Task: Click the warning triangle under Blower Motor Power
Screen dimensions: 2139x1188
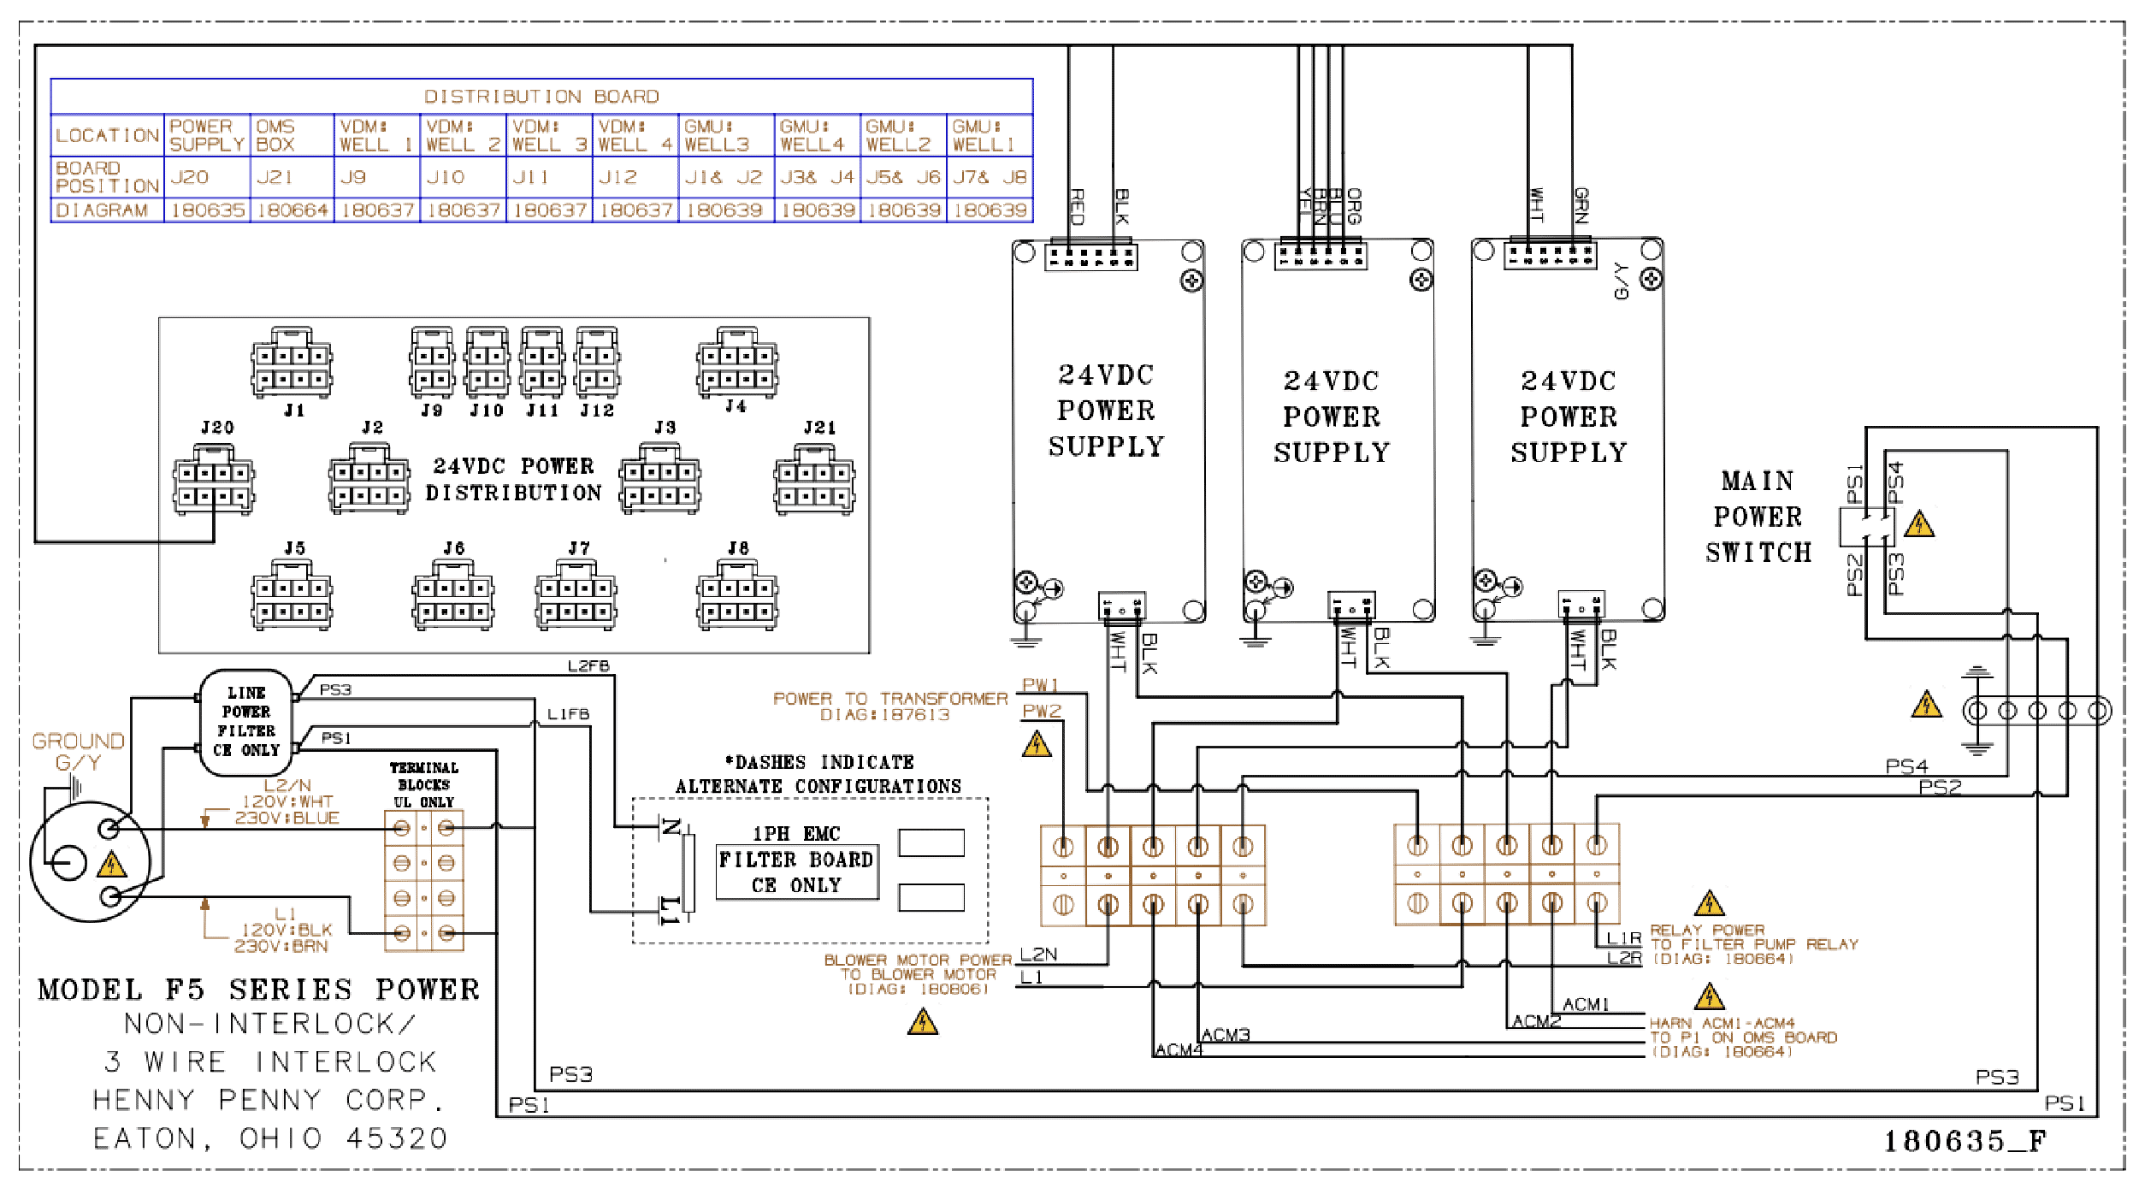Action: point(923,1021)
